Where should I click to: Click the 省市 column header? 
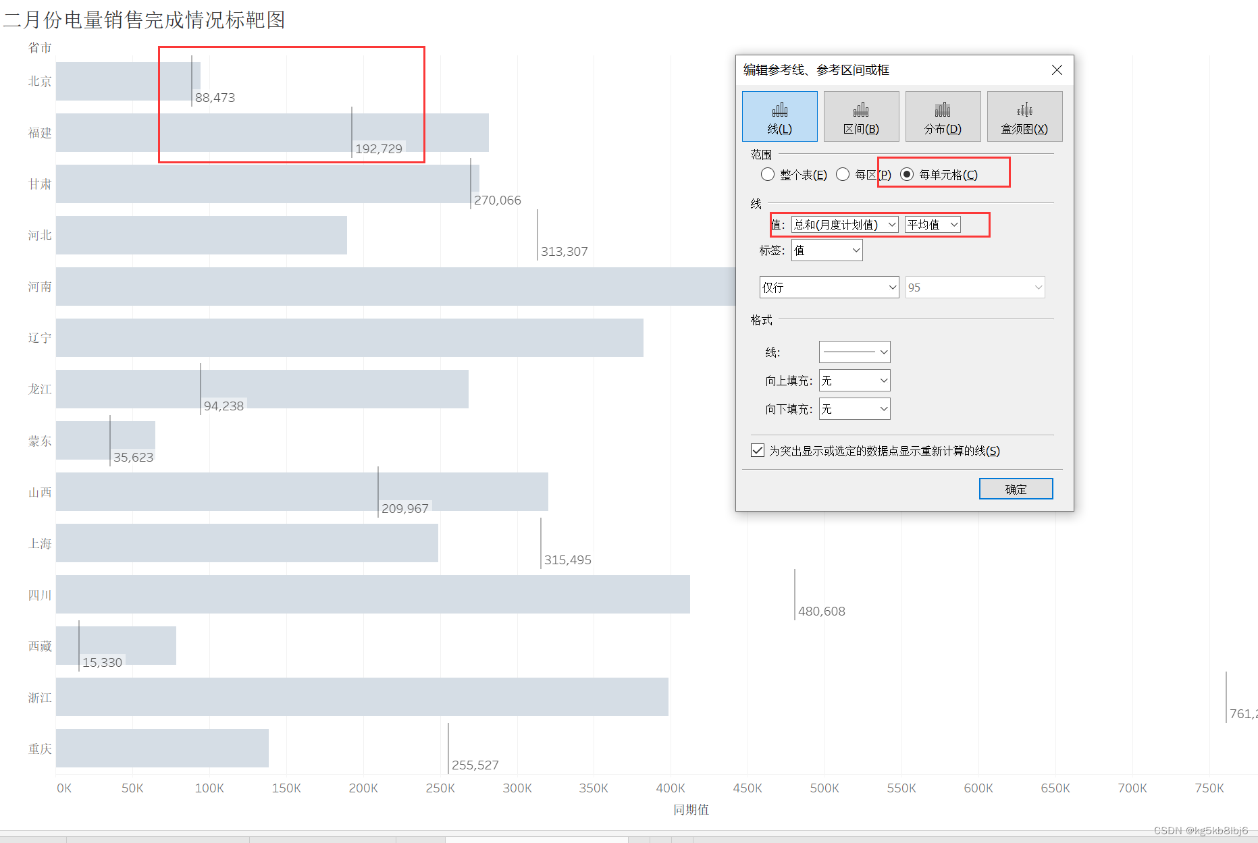(40, 48)
